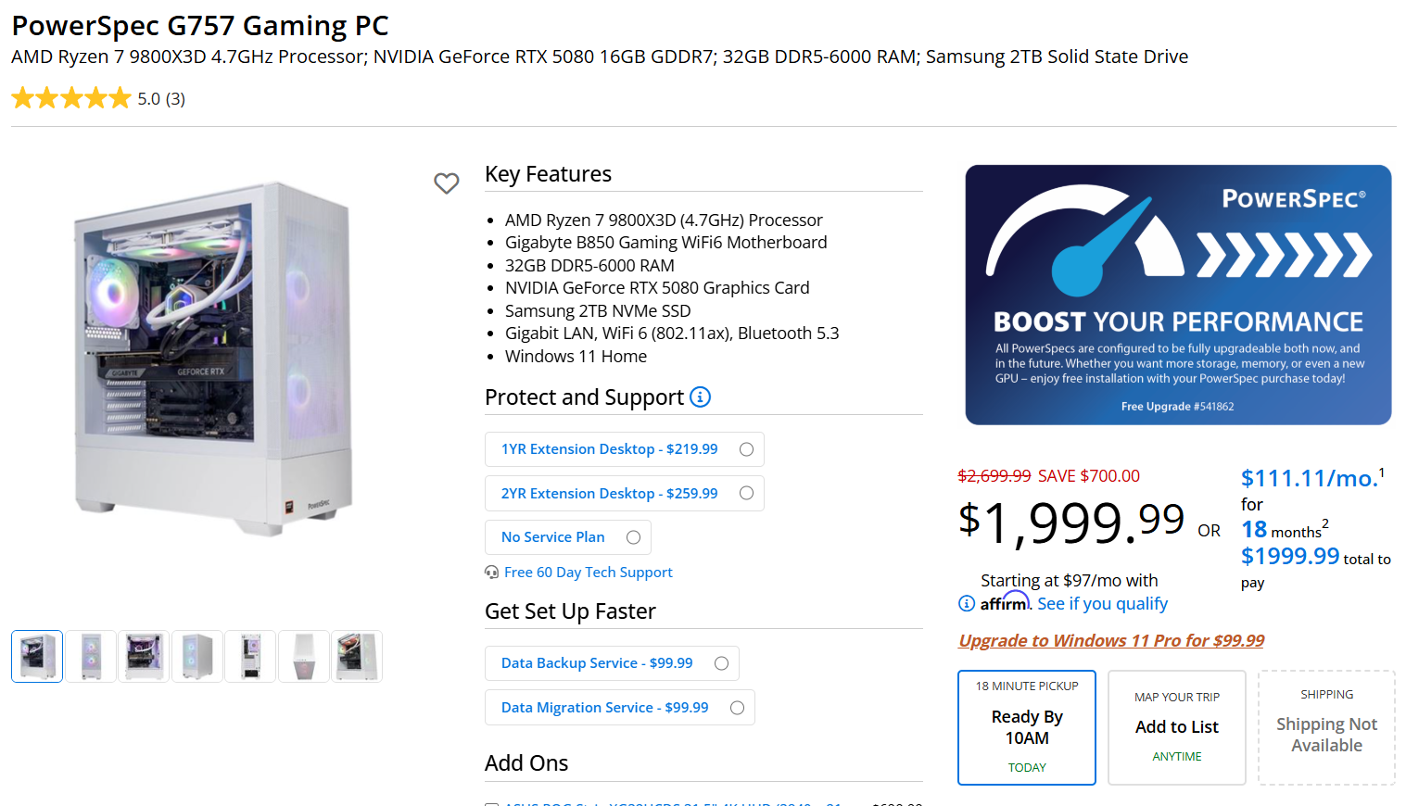The image size is (1406, 806).
Task: Select Data Backup Service option
Action: click(x=721, y=663)
